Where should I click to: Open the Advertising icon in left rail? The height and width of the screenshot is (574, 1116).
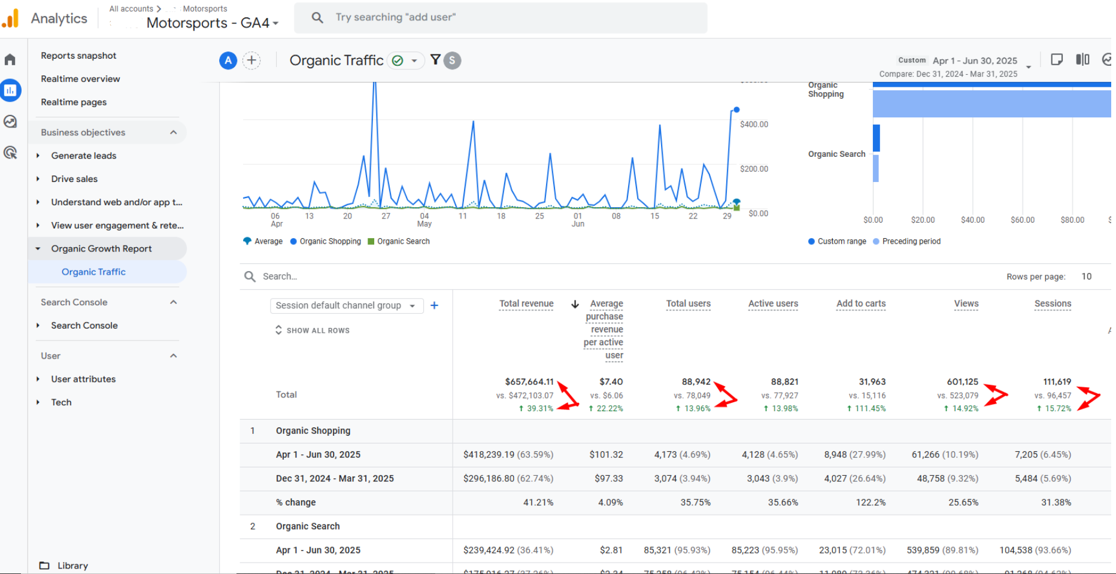point(10,153)
